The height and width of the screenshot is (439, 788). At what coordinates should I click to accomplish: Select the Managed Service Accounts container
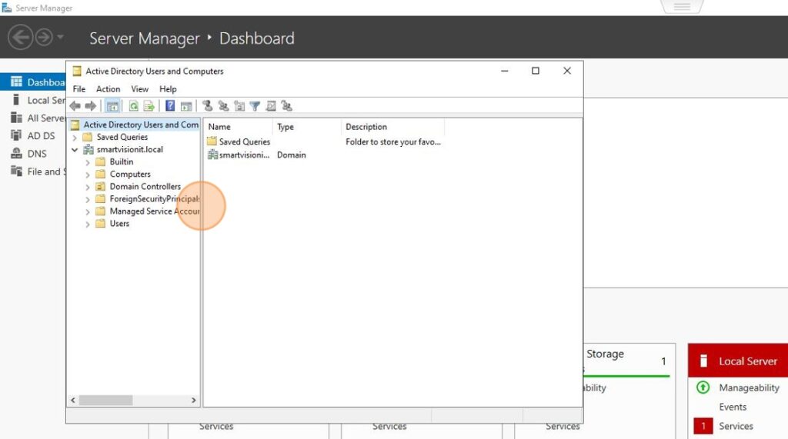[154, 211]
